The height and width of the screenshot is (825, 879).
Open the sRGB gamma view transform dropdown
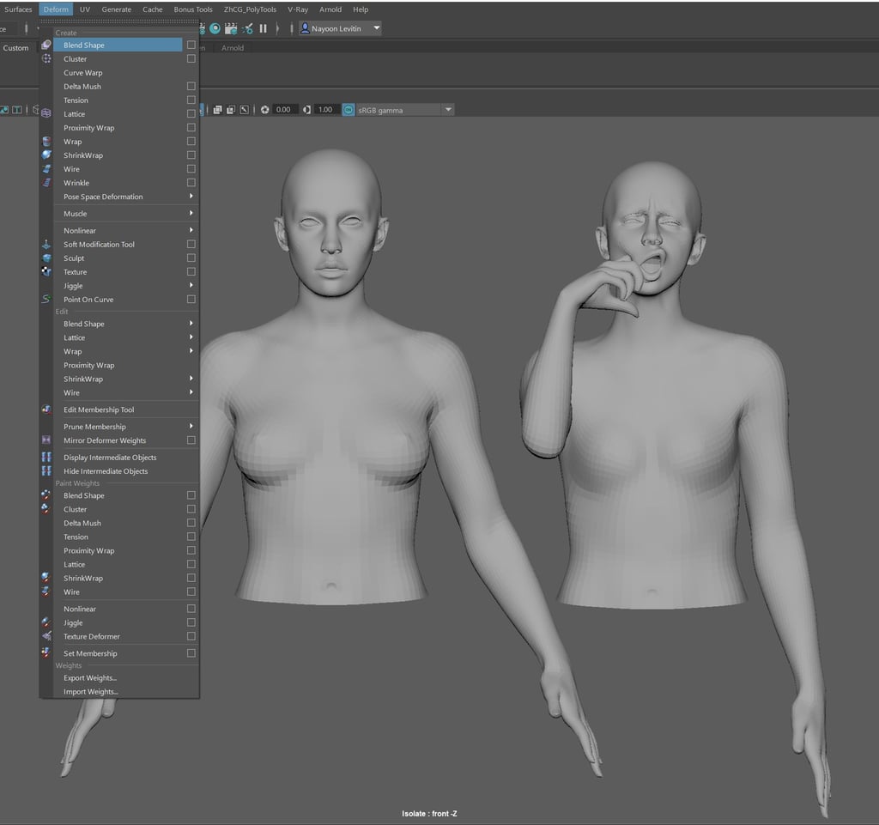pos(447,110)
